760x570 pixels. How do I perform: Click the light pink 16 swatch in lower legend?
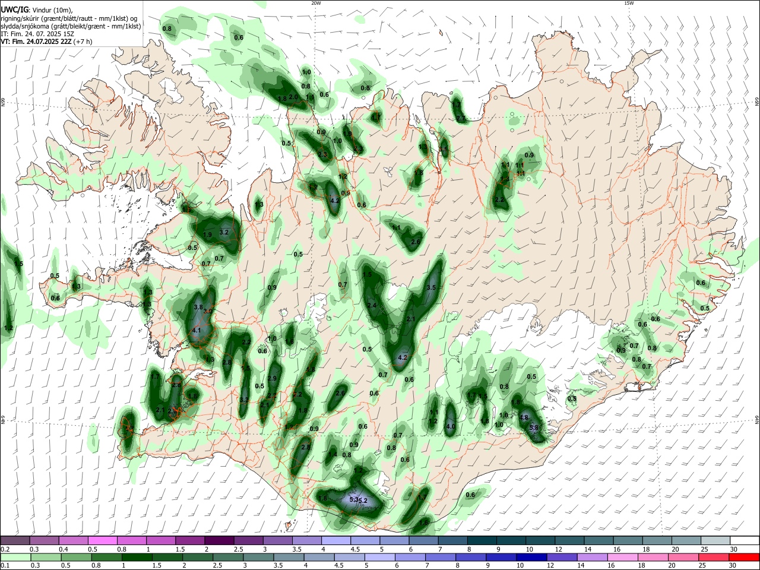(x=622, y=557)
